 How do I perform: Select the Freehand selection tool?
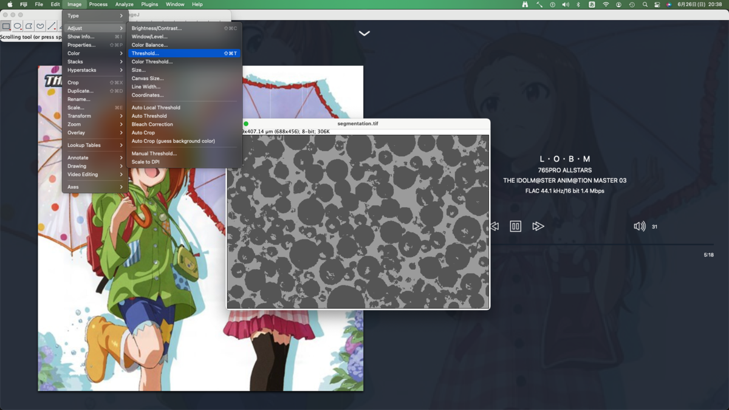tap(40, 26)
